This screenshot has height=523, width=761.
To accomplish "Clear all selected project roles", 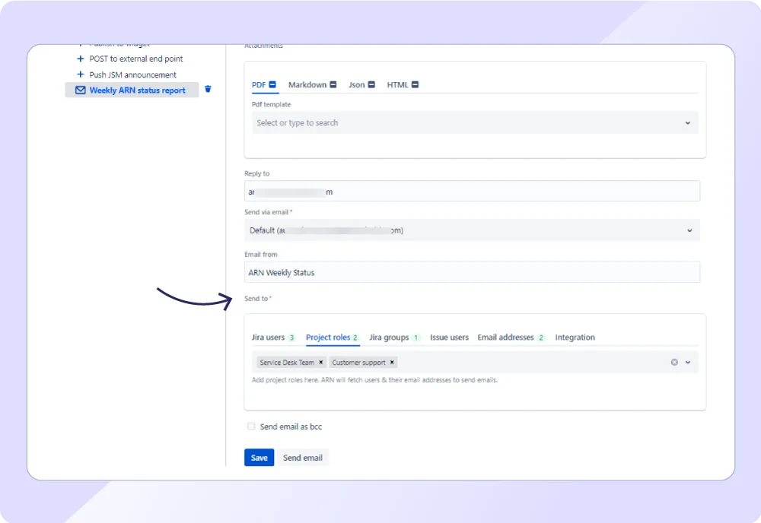I will click(x=674, y=362).
